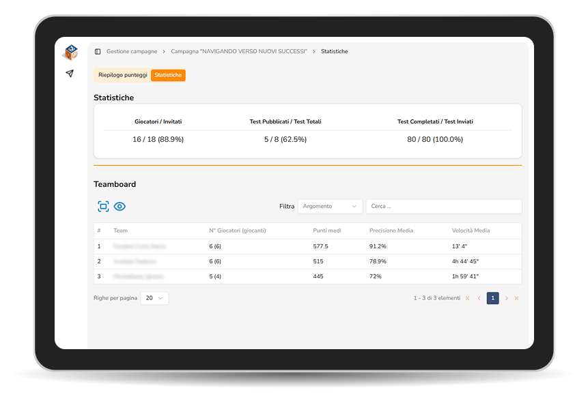This screenshot has width=588, height=401.
Task: Click the 5 / 8 (62.5%) value
Action: (x=285, y=139)
